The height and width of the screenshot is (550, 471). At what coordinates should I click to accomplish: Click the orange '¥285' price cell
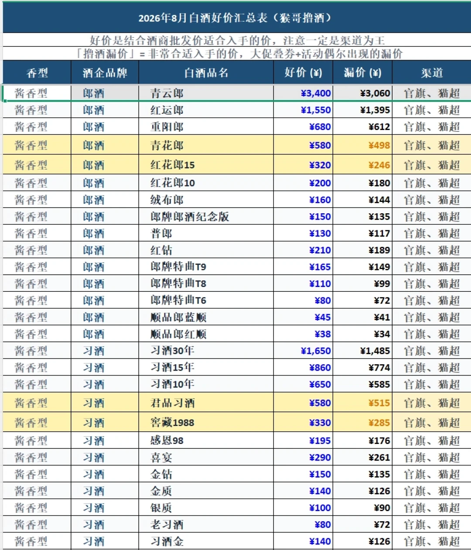[362, 422]
